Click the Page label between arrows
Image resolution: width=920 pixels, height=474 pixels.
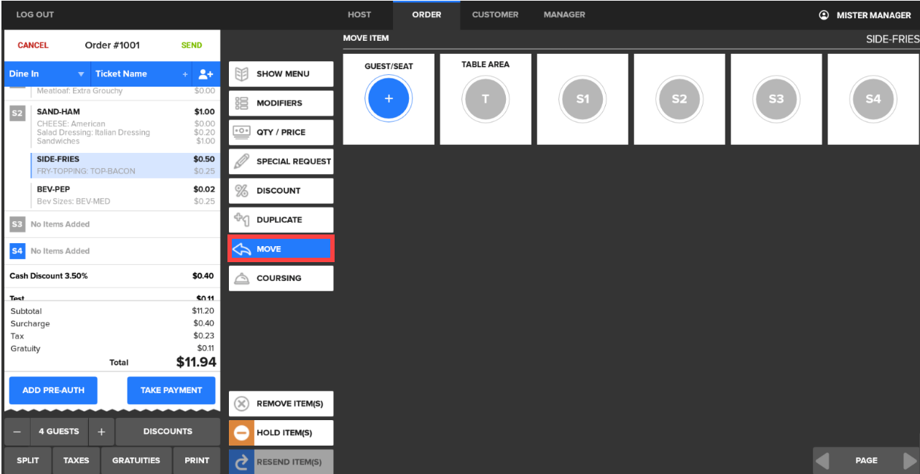click(x=866, y=460)
